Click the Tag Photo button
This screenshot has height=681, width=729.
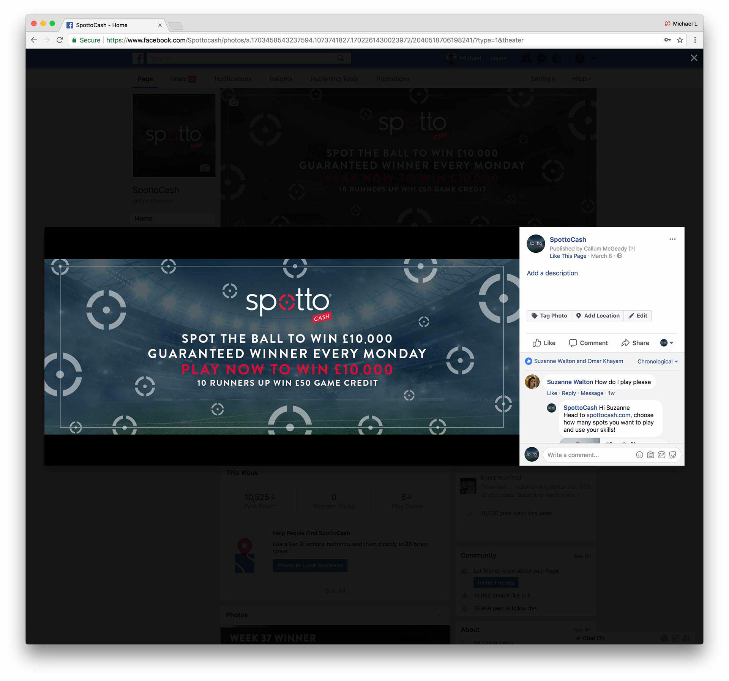549,315
